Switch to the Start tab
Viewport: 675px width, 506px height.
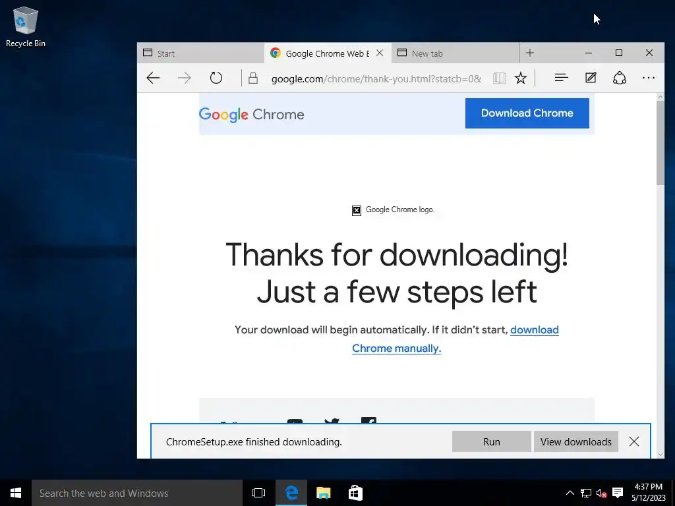[x=200, y=53]
